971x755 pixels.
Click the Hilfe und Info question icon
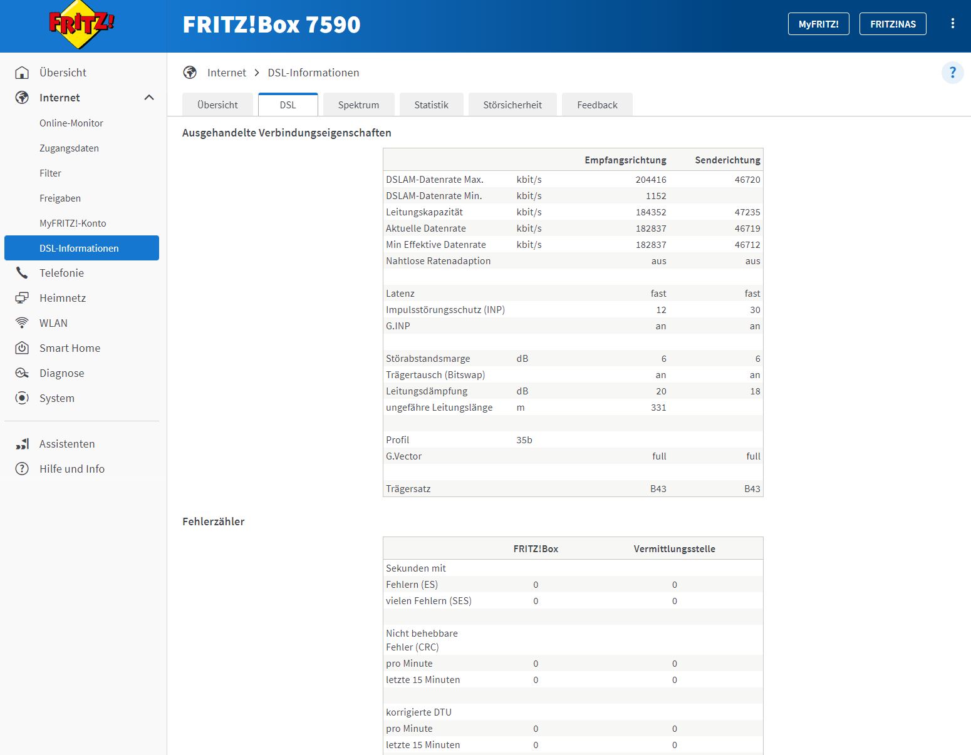click(x=22, y=469)
